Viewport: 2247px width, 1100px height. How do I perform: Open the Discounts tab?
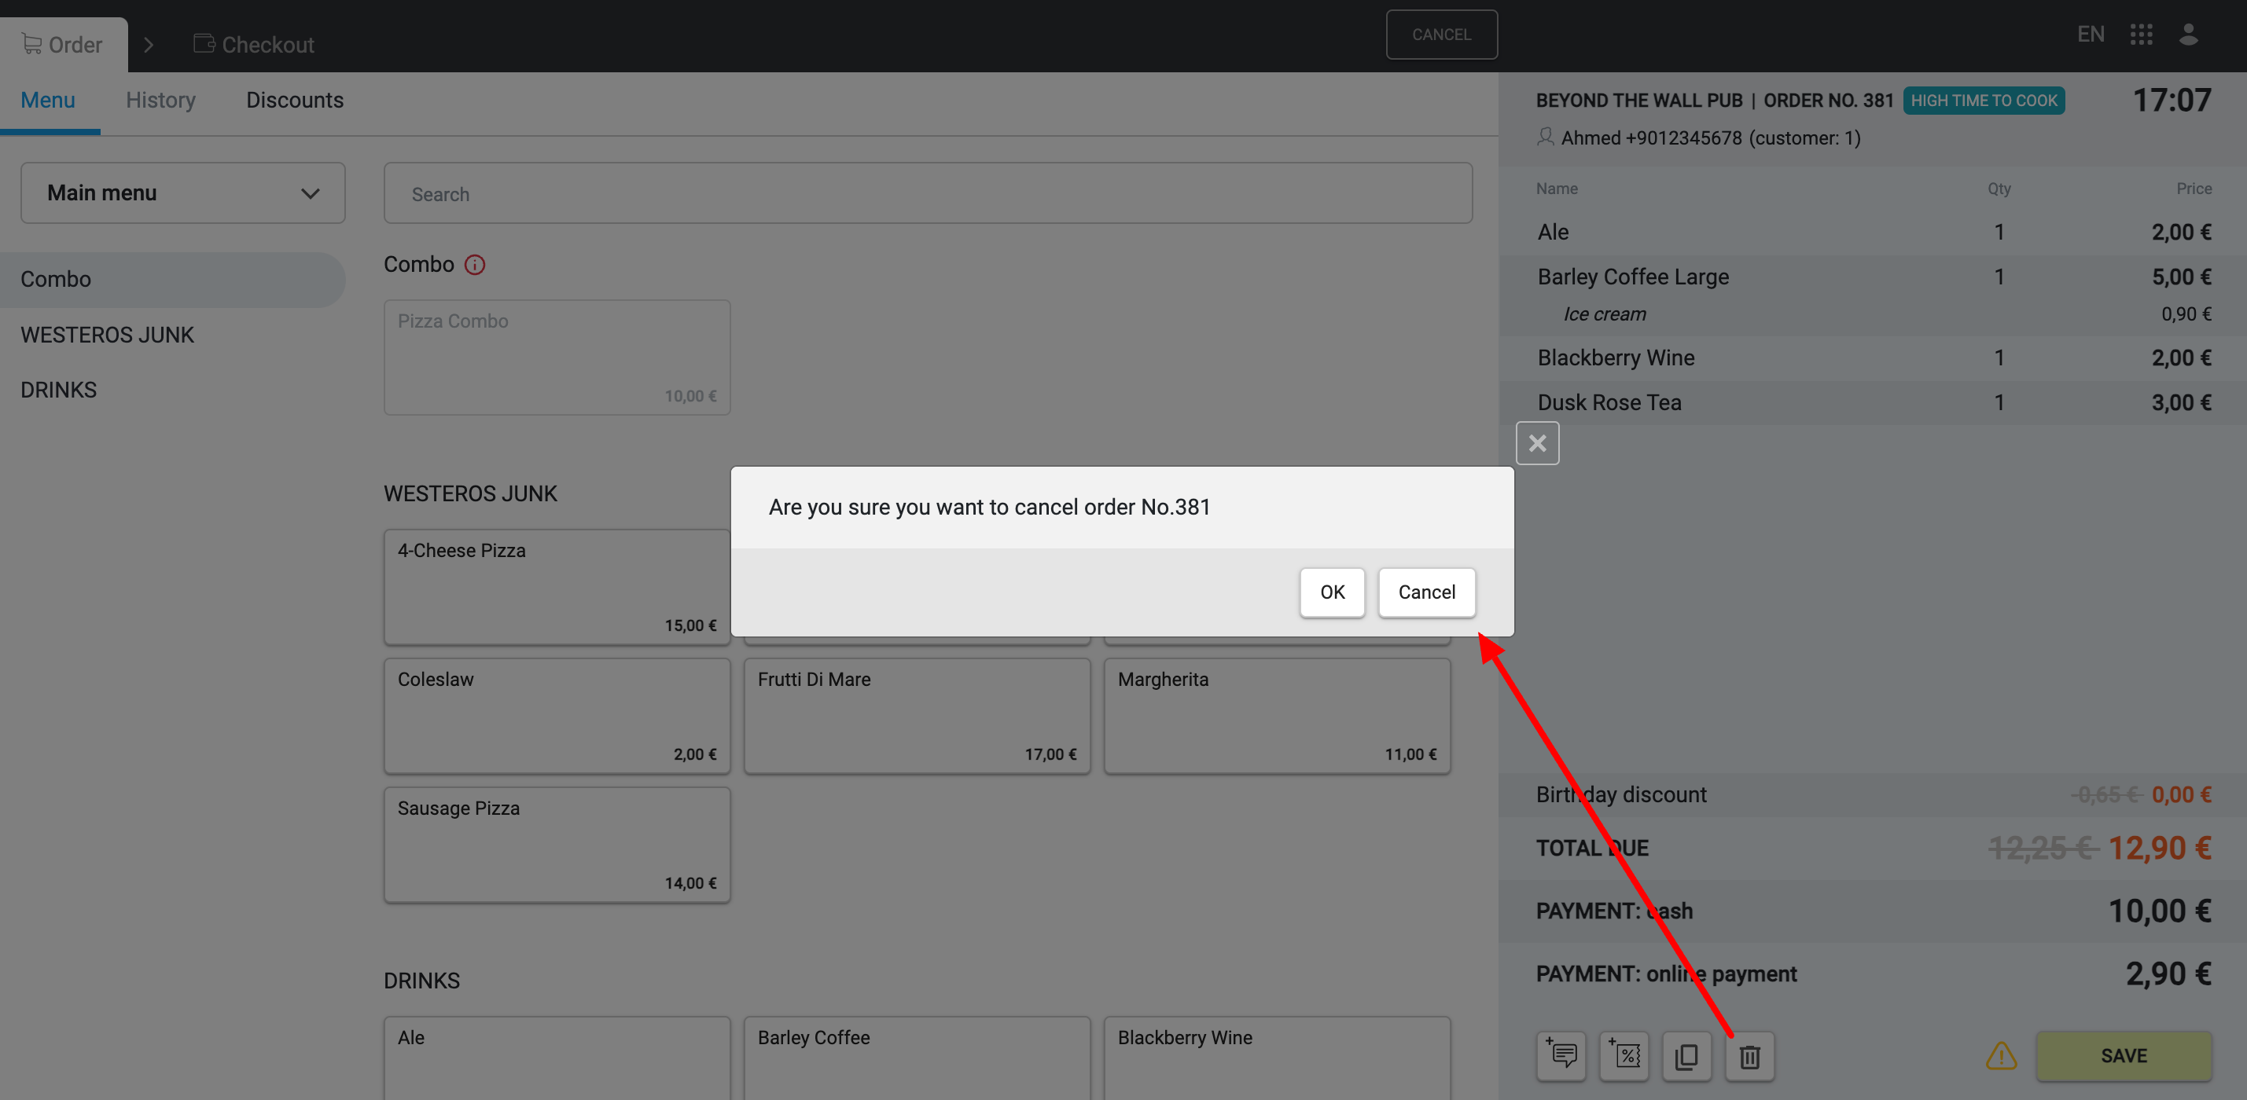tap(295, 101)
